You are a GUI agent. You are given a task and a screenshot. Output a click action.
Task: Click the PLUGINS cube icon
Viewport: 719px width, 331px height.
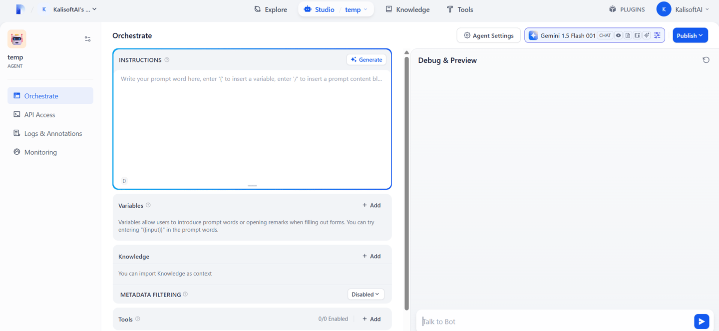click(x=613, y=9)
